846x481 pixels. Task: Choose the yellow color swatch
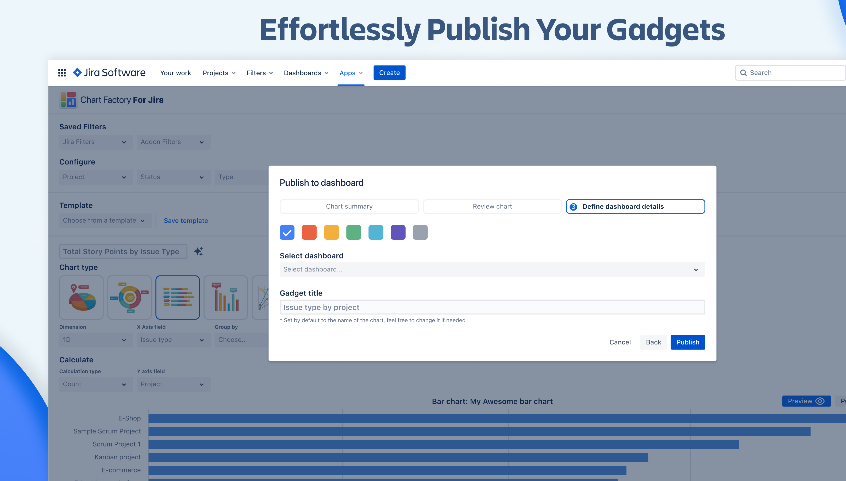click(331, 232)
